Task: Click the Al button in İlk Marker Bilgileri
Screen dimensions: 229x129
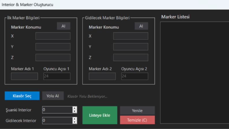Action: [x=64, y=26]
